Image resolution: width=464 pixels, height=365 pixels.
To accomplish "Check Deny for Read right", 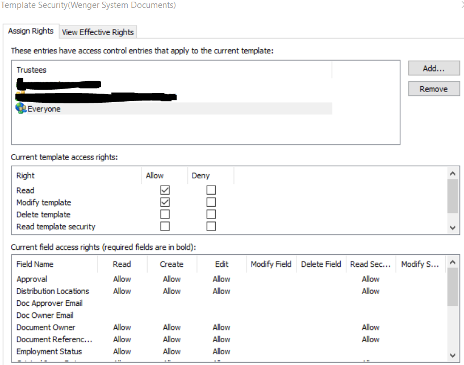I will pos(211,191).
